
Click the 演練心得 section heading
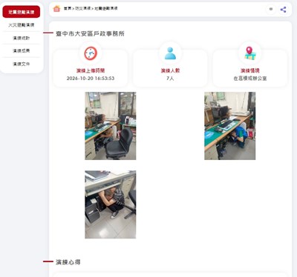pos(68,262)
